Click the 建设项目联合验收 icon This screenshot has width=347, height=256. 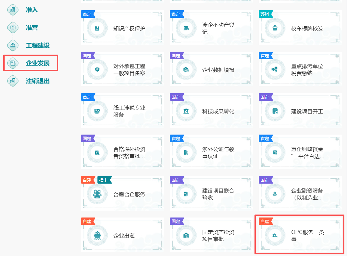point(186,194)
